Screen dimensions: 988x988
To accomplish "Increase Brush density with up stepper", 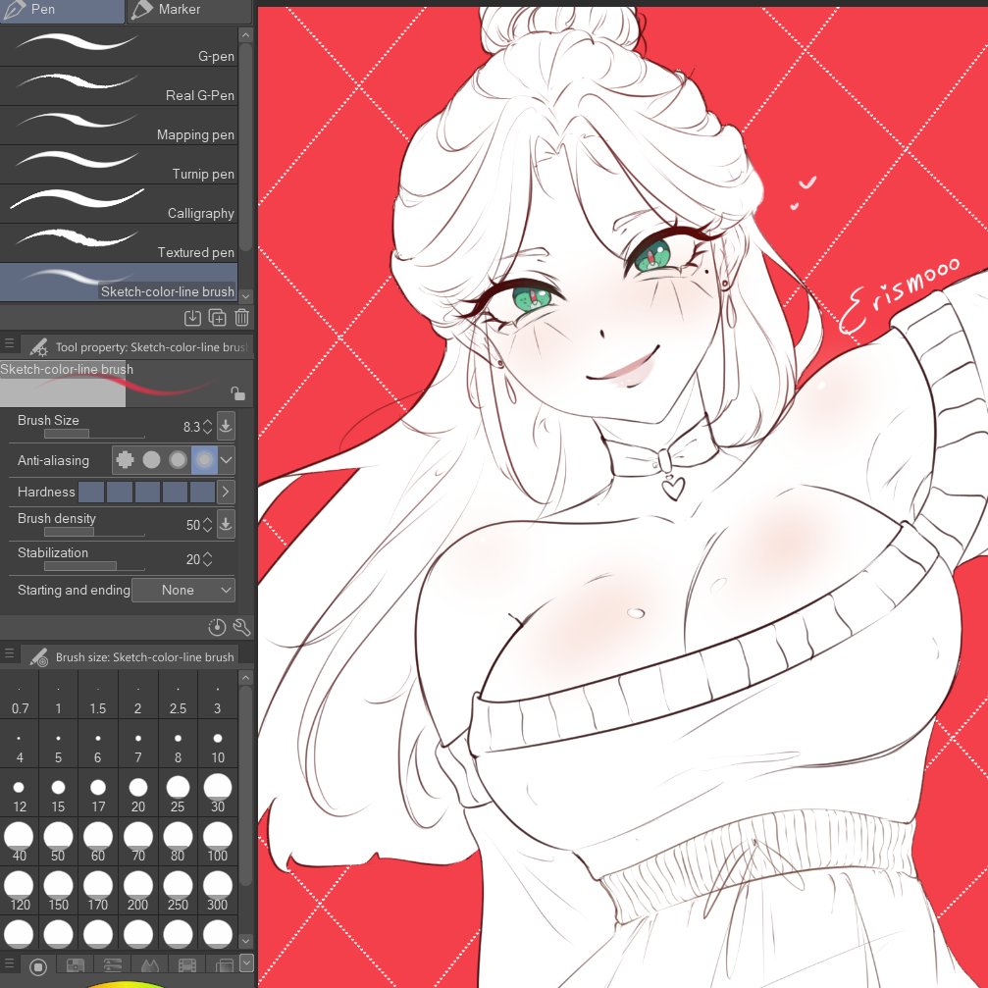I will point(207,520).
